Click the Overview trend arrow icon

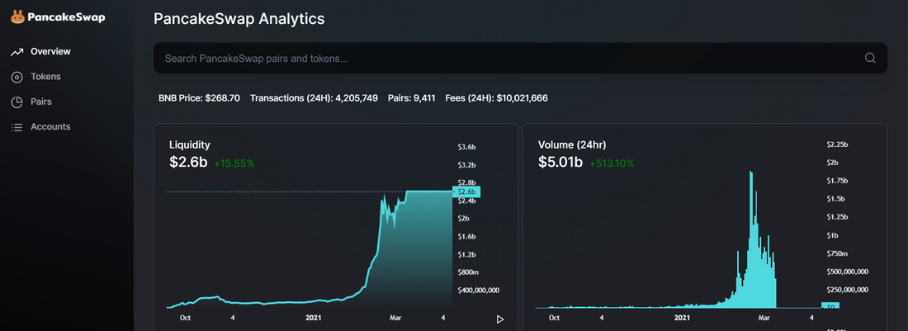coord(17,52)
